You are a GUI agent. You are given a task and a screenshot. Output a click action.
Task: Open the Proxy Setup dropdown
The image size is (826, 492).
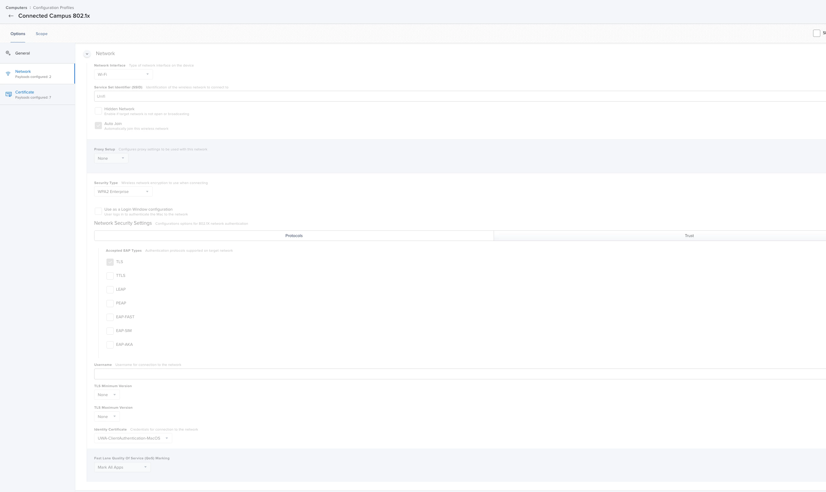click(111, 158)
